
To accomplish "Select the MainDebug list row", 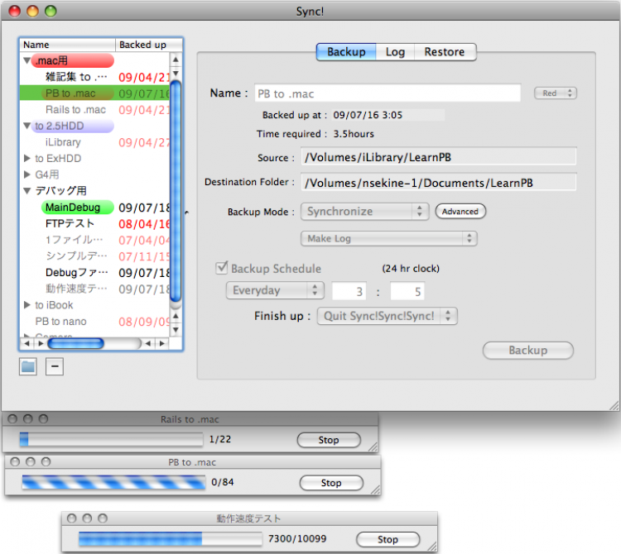I will [94, 208].
